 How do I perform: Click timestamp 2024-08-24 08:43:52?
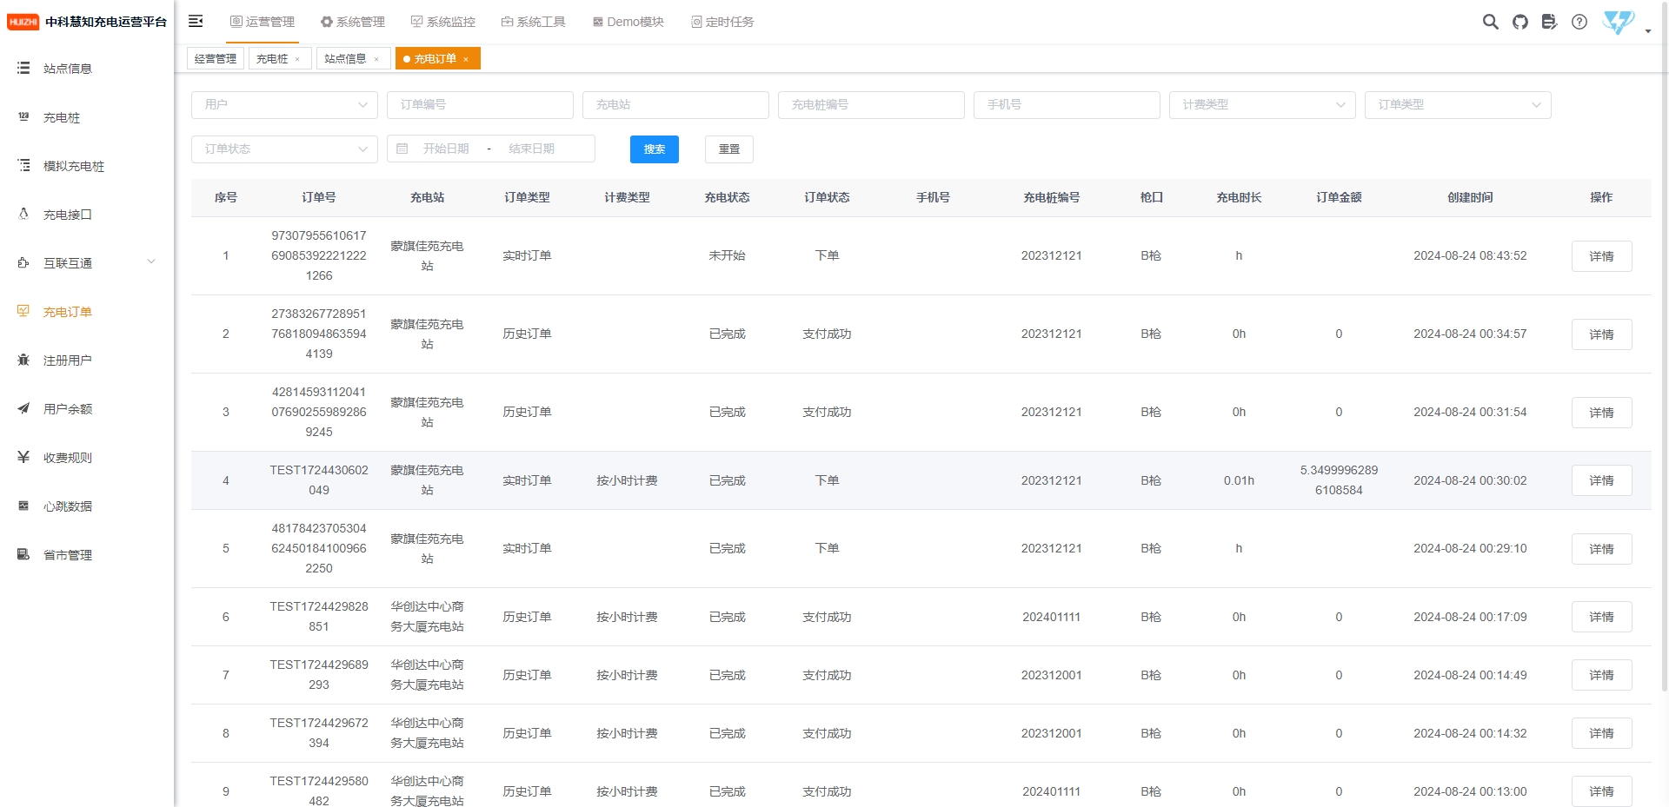[1470, 255]
